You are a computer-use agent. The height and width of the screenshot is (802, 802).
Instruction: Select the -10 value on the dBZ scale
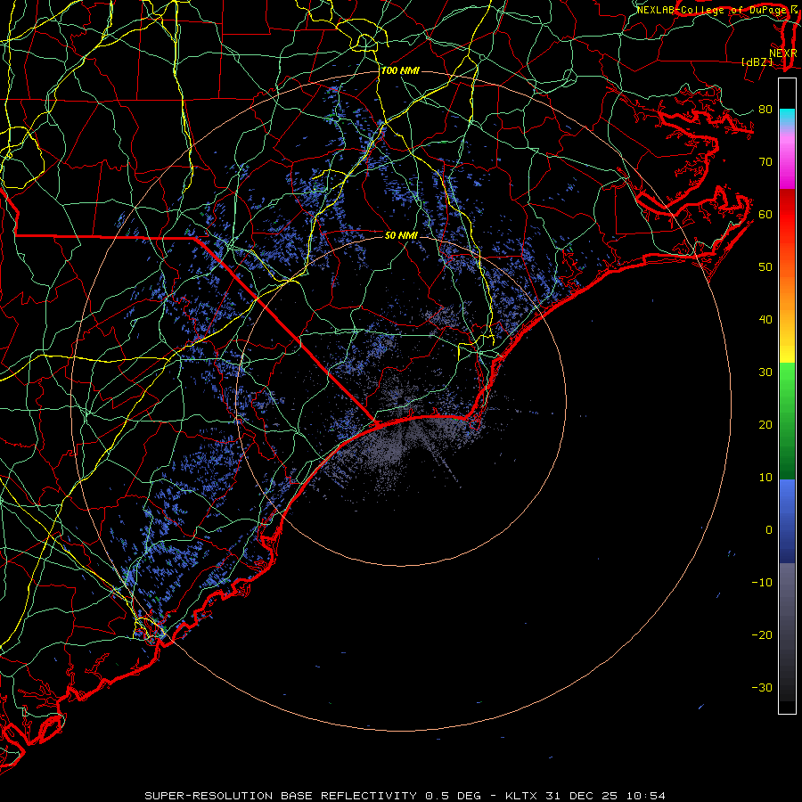(x=762, y=583)
